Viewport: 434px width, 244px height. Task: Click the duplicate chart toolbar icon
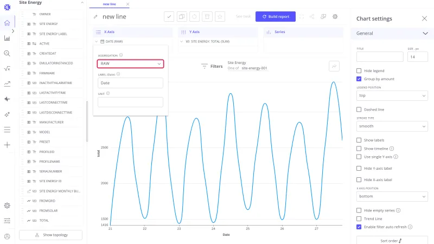pos(182,17)
